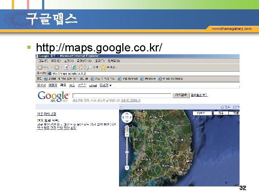Click the 울산 city label on map
Screen dimensions: 259x194
[x=189, y=161]
